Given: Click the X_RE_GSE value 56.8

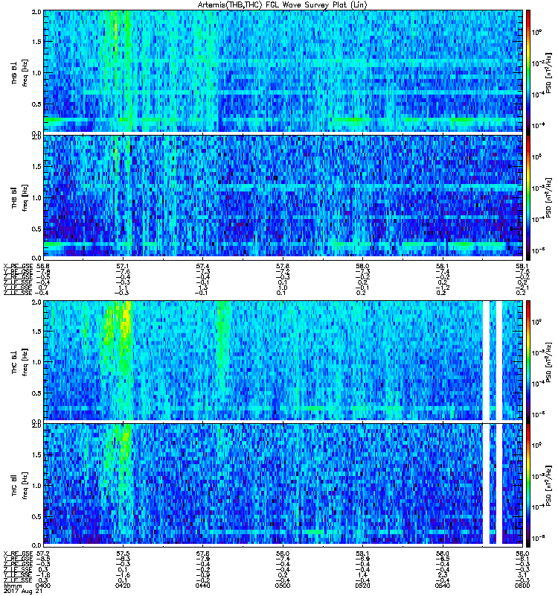Looking at the screenshot, I should click(42, 266).
